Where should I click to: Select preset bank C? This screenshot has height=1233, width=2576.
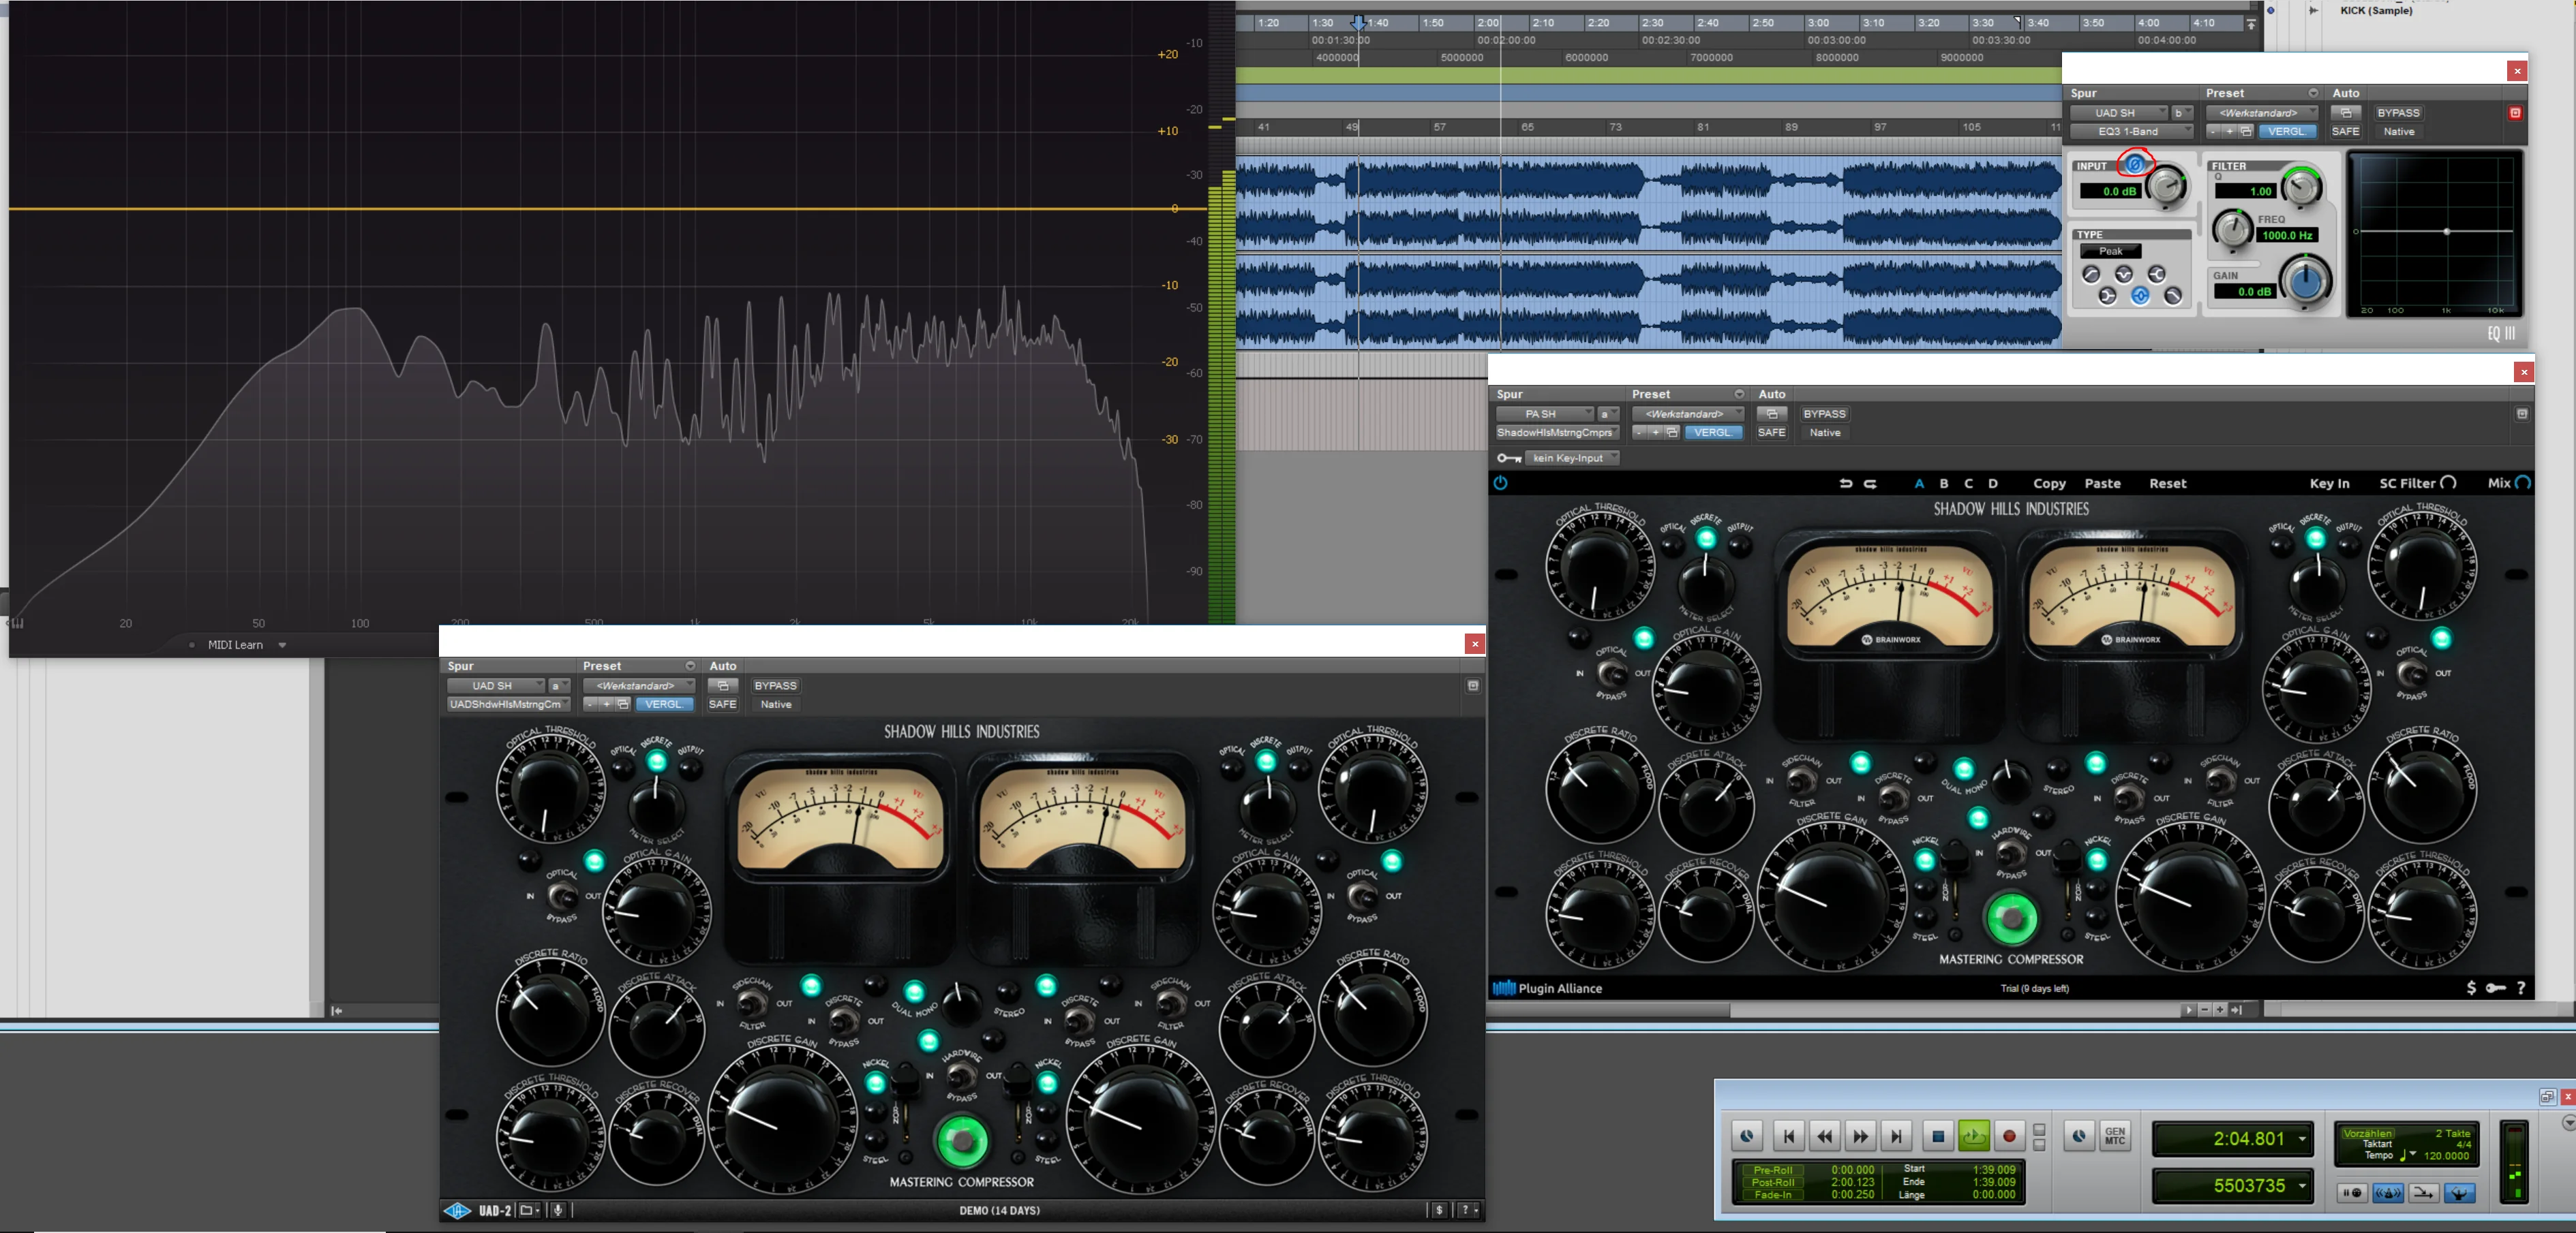1969,484
